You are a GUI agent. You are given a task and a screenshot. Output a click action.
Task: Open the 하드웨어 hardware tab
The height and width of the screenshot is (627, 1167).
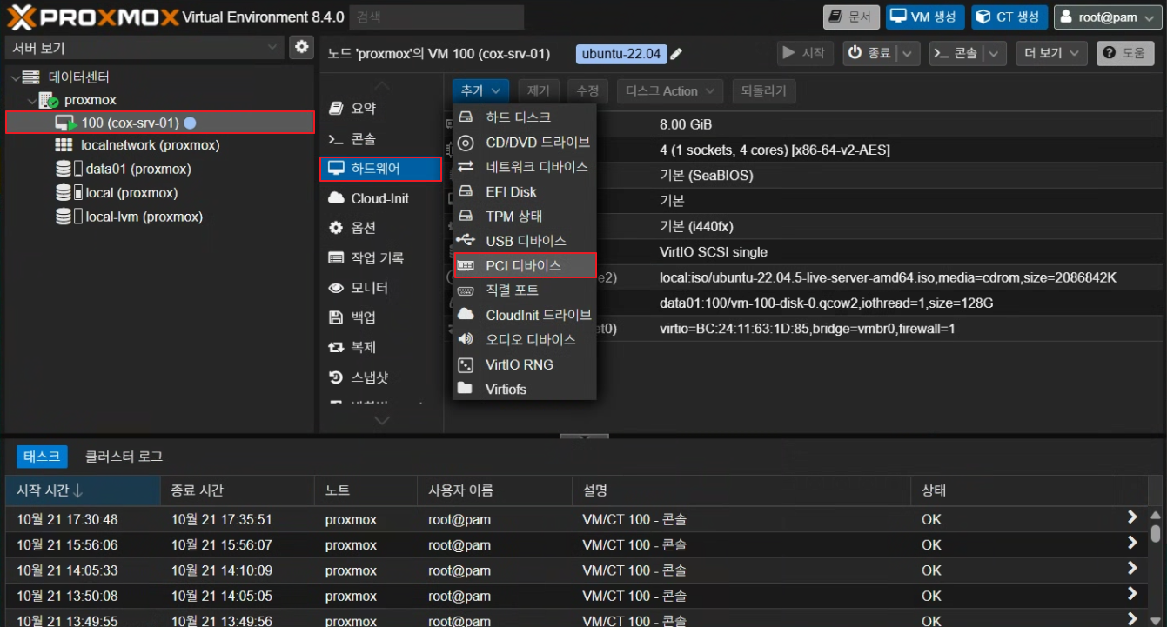(380, 169)
